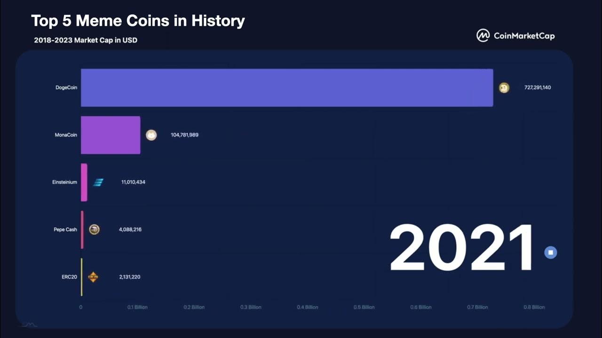Image resolution: width=602 pixels, height=338 pixels.
Task: Click the ERC20 axis label
Action: 70,277
